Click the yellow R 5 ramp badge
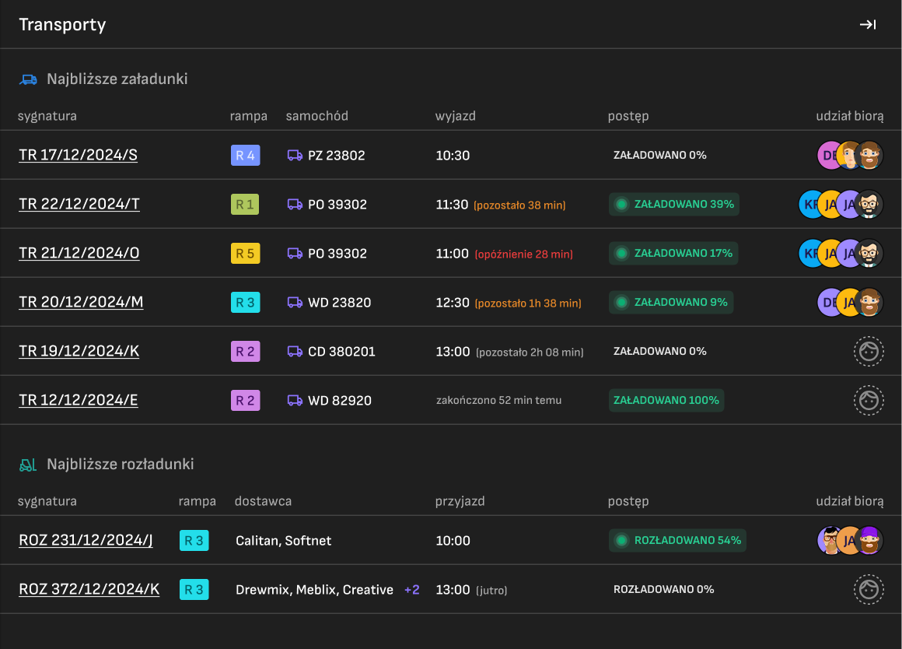 pos(246,254)
